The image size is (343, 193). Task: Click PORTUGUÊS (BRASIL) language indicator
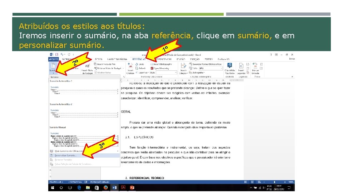pyautogui.click(x=100, y=182)
